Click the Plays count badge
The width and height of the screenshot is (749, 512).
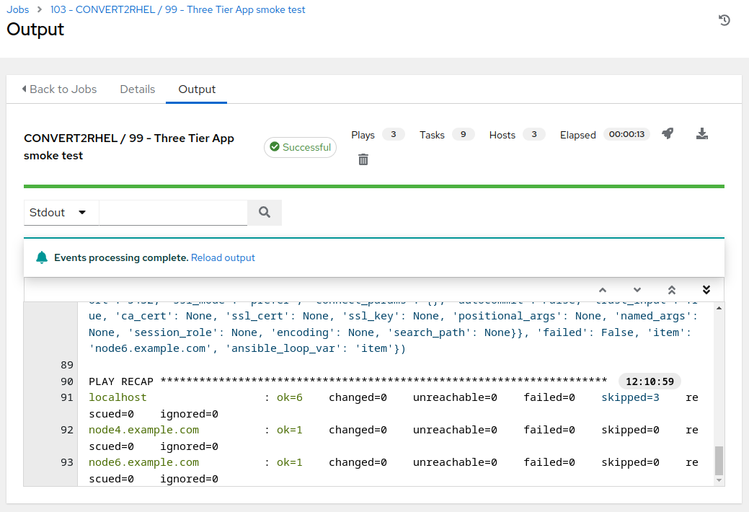pos(393,134)
